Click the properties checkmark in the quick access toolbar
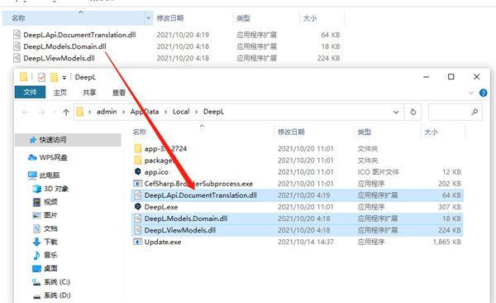Viewport: 496px width, 303px height. coord(41,77)
